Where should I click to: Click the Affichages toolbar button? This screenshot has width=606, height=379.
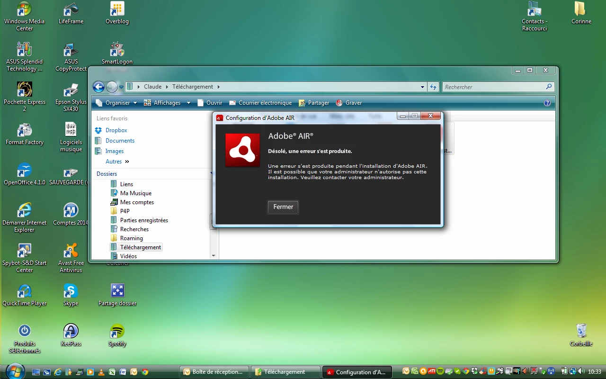coord(162,103)
